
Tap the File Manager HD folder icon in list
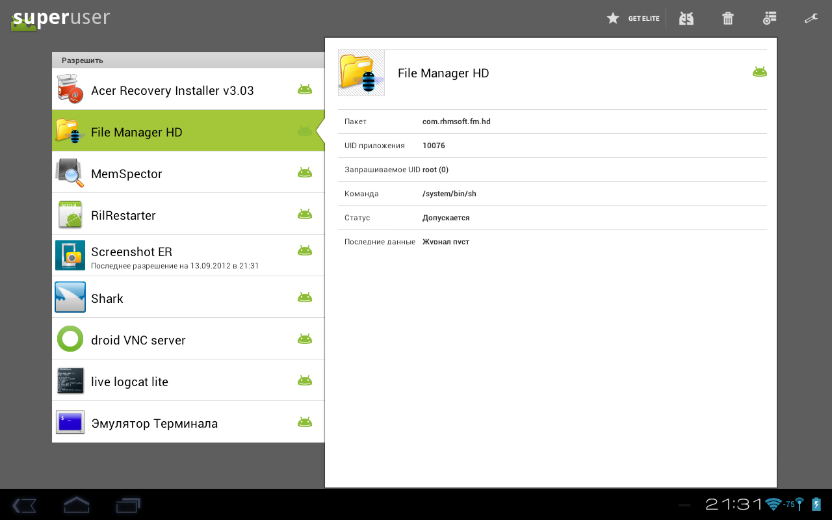pos(70,131)
